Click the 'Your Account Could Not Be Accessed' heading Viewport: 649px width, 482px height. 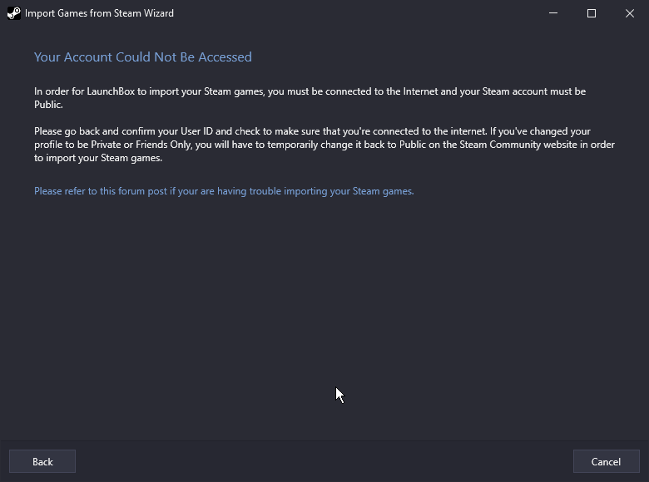pos(143,57)
